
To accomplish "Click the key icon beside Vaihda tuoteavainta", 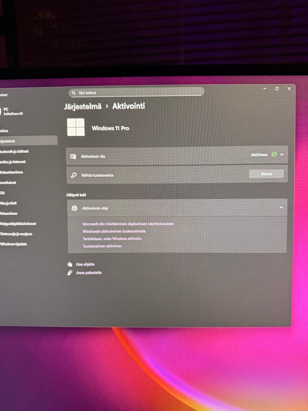I will click(74, 175).
